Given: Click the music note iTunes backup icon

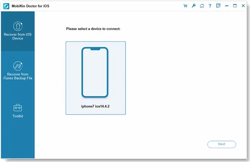Looking at the screenshot, I should [x=17, y=66].
